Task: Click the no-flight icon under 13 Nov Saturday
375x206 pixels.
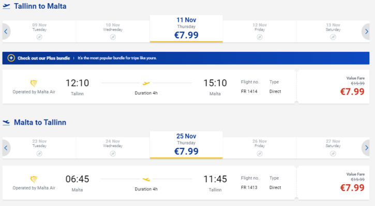Action: [333, 37]
